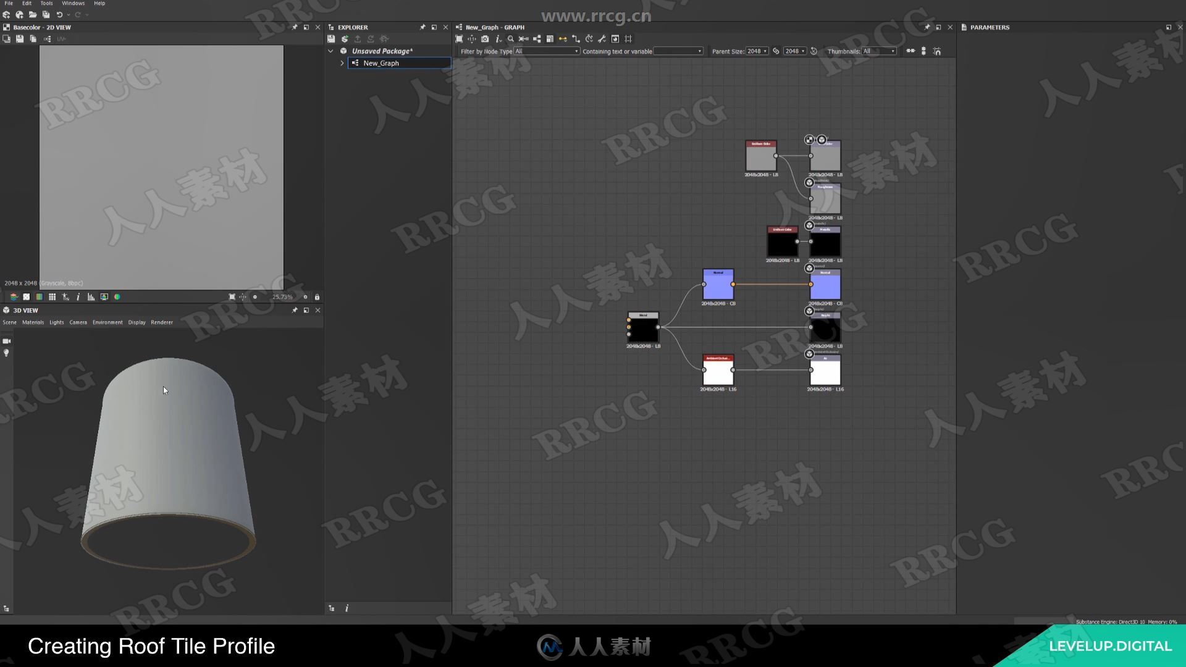
Task: Open the Filter by Node Type dropdown
Action: tap(547, 51)
